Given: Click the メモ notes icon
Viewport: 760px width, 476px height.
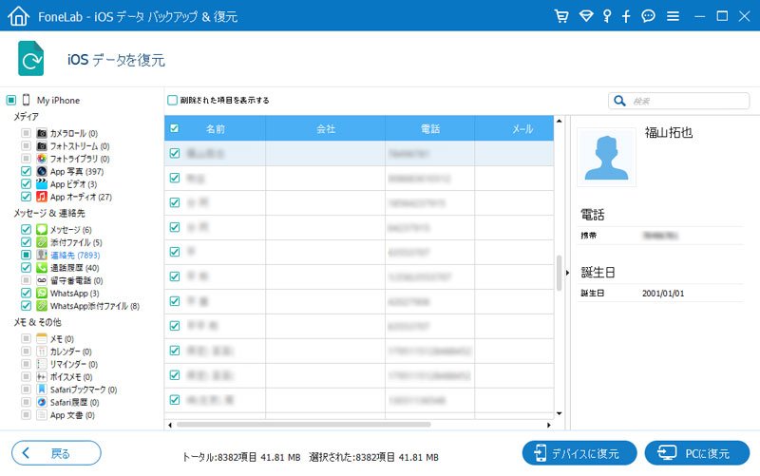Looking at the screenshot, I should [x=42, y=338].
